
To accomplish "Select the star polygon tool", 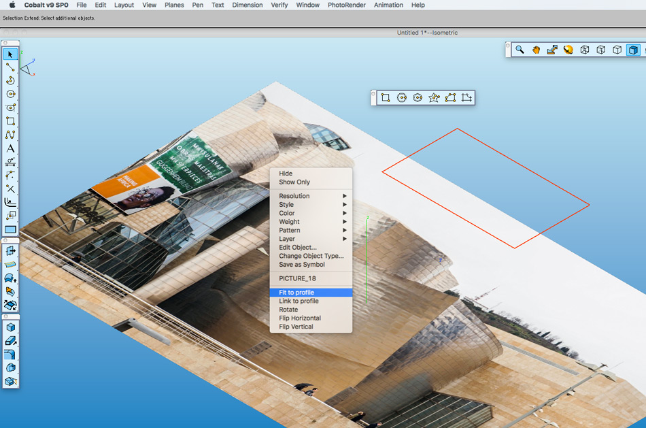I will 434,98.
